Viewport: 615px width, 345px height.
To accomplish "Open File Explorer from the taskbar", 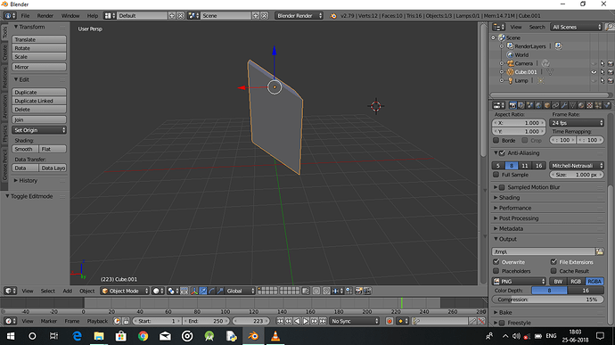I will coord(99,336).
